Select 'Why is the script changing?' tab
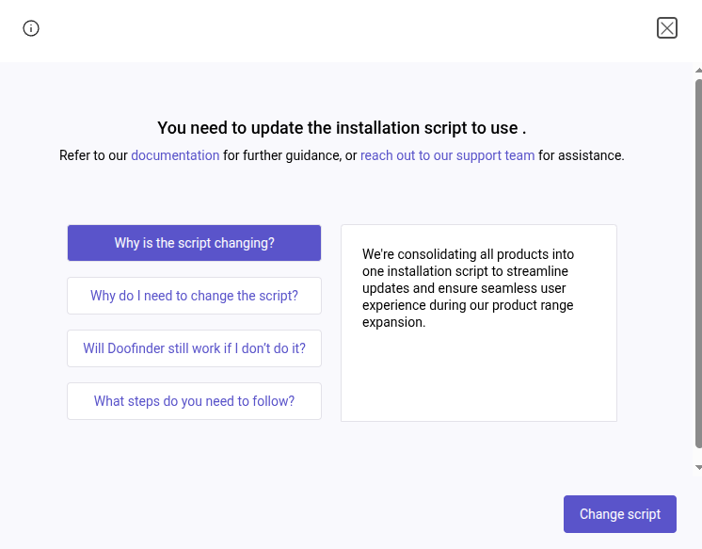 pos(194,243)
